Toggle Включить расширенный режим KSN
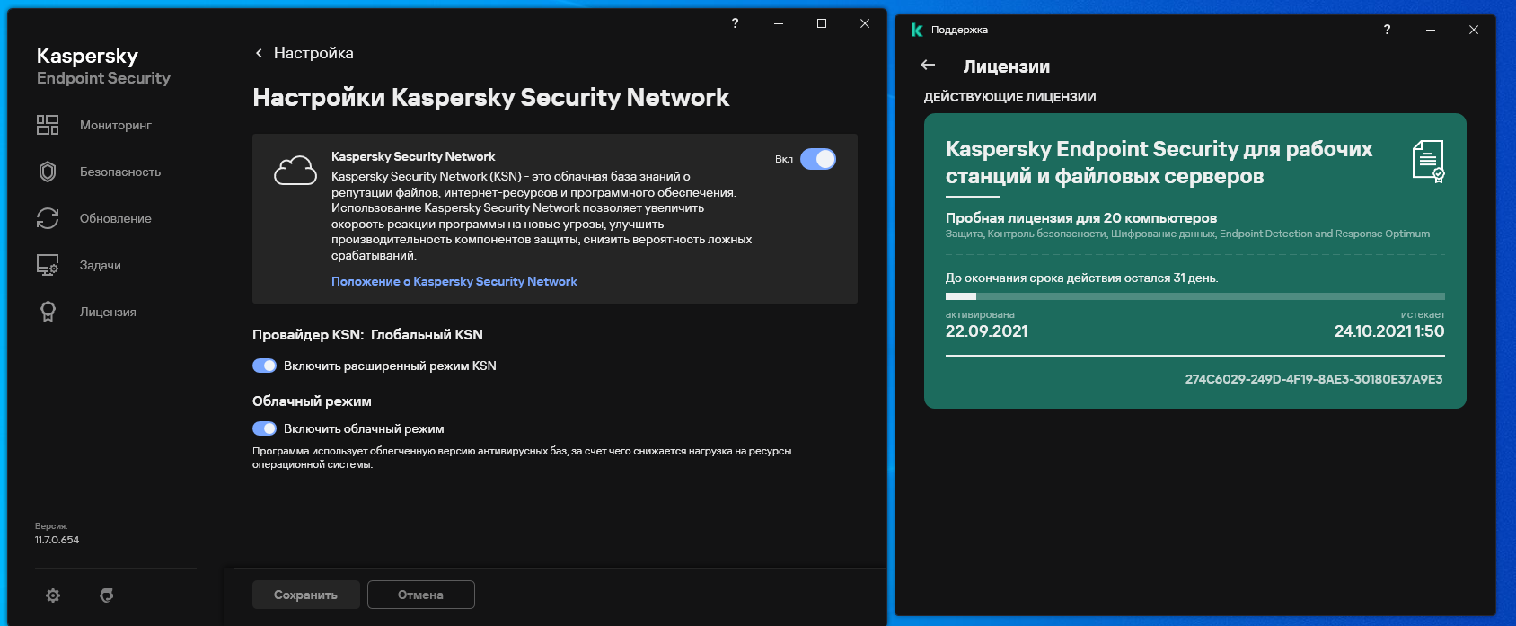 [x=264, y=366]
